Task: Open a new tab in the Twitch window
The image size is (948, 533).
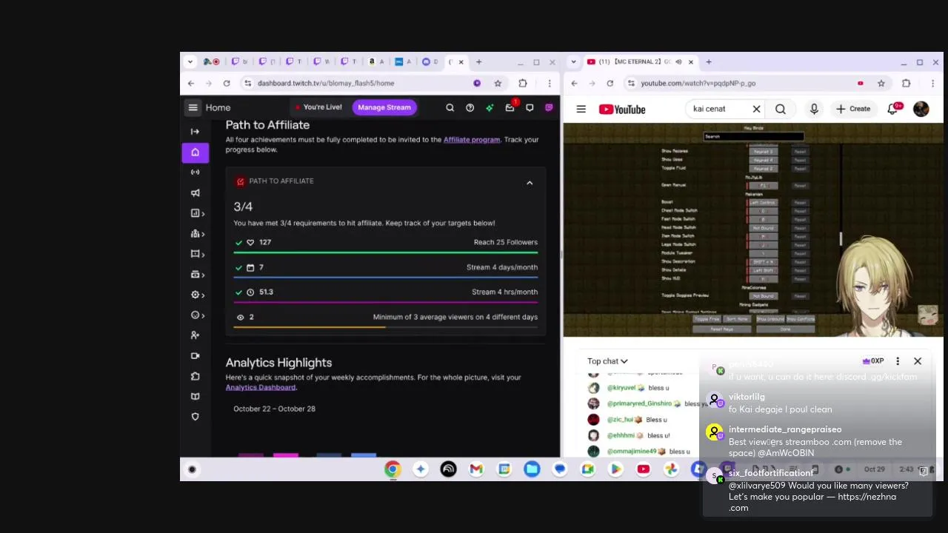Action: point(478,61)
